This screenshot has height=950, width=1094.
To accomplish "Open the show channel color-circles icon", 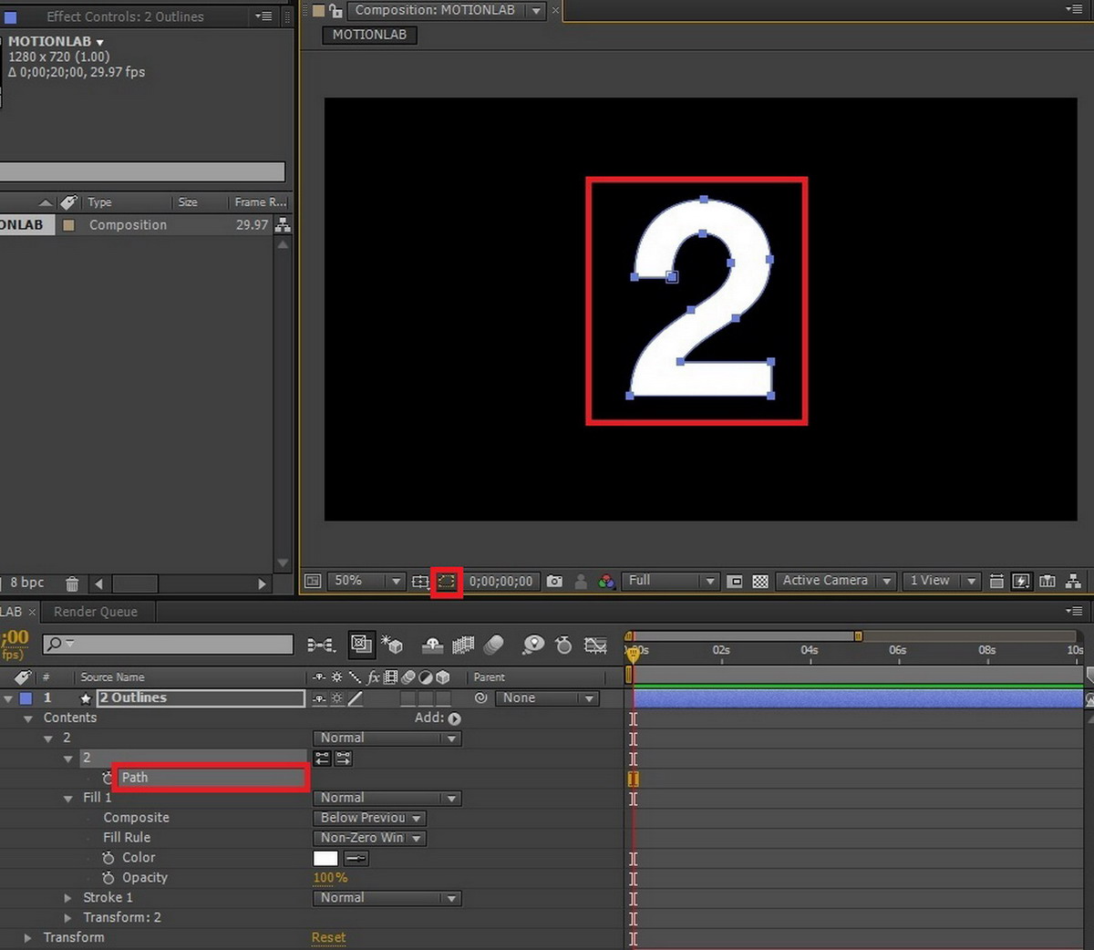I will (x=606, y=581).
